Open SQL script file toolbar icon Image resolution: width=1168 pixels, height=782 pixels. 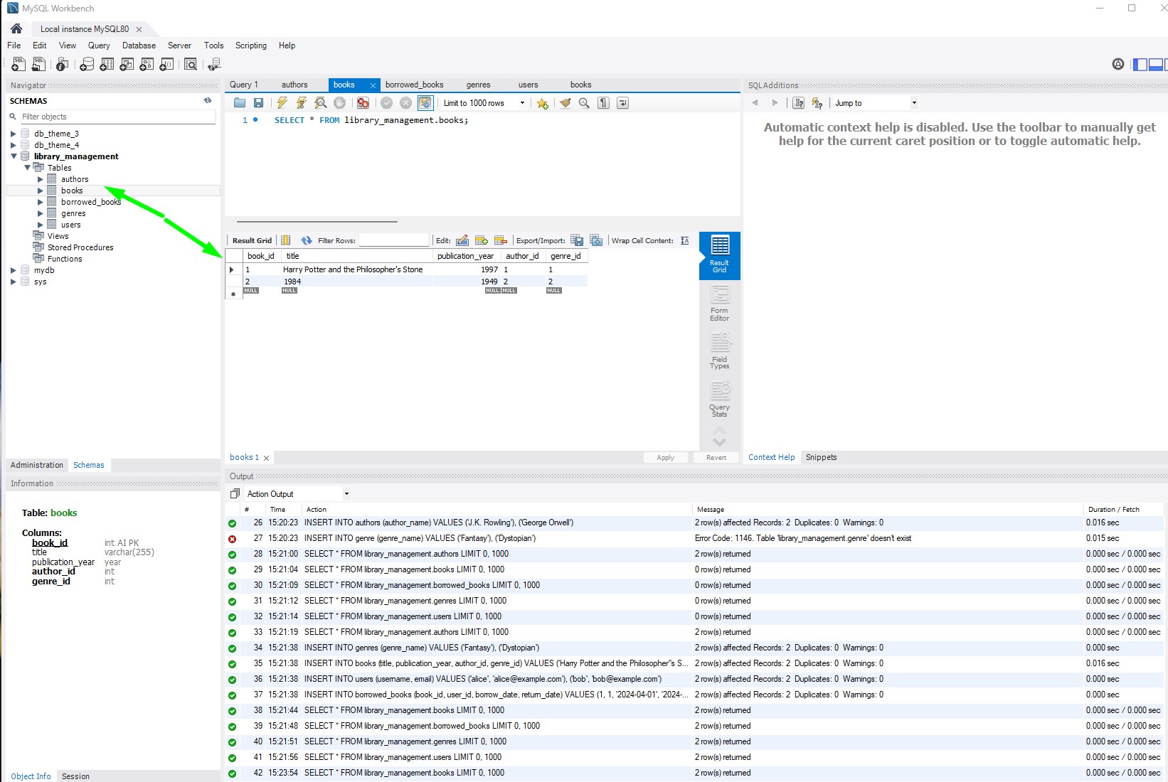coord(39,65)
